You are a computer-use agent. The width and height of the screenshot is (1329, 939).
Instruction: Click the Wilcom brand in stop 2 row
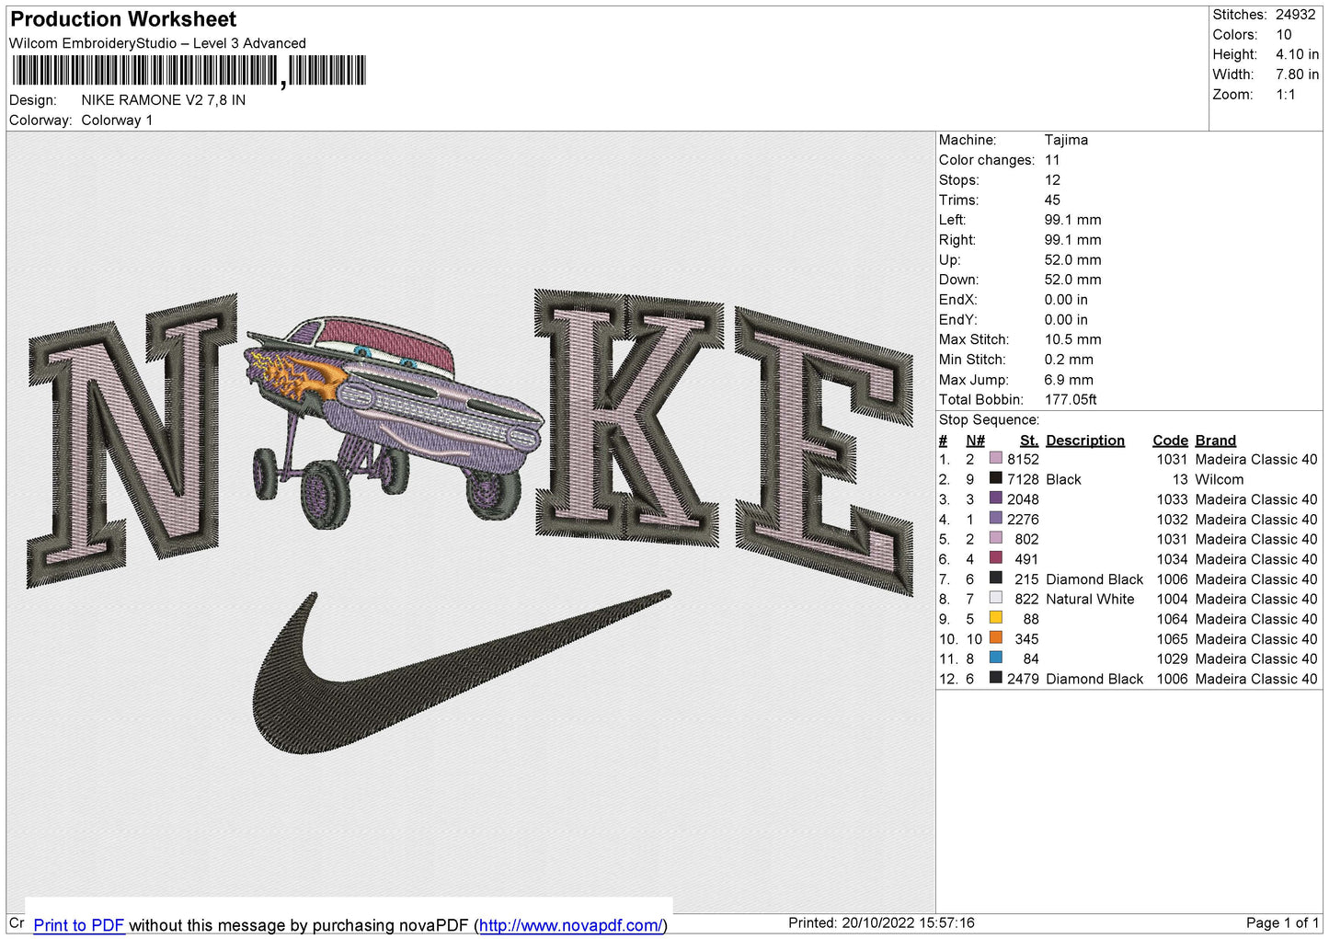tap(1219, 479)
